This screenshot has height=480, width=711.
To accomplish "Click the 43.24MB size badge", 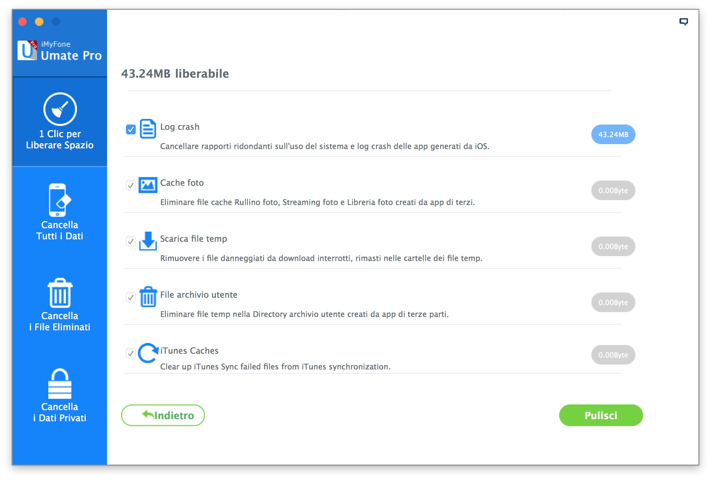I will 613,134.
